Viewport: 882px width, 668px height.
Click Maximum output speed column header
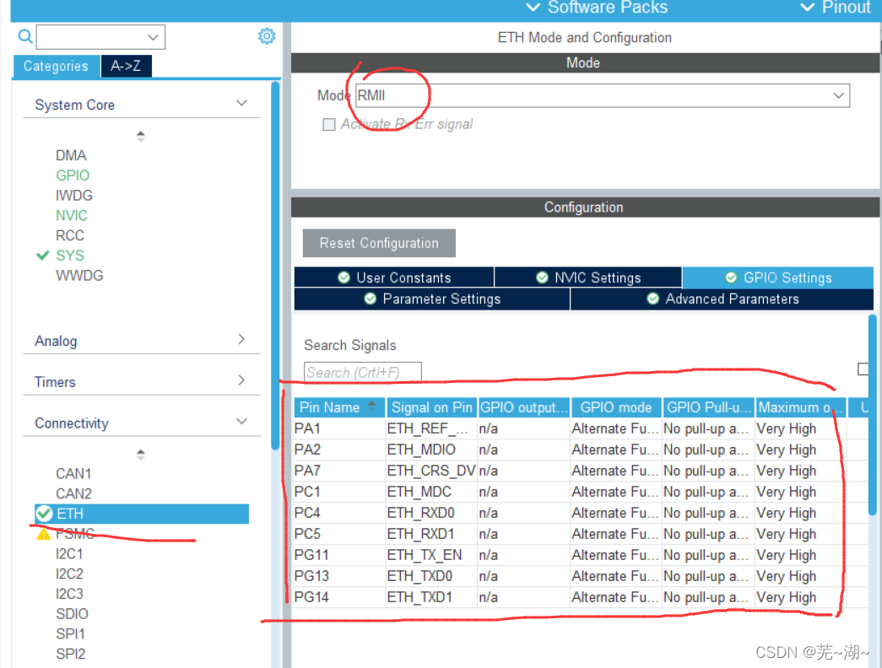coord(801,407)
